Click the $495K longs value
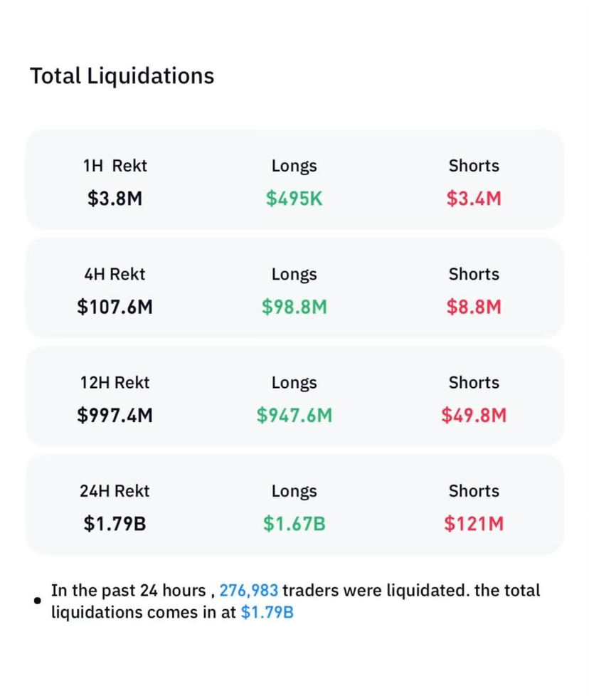The image size is (589, 696). tap(294, 199)
